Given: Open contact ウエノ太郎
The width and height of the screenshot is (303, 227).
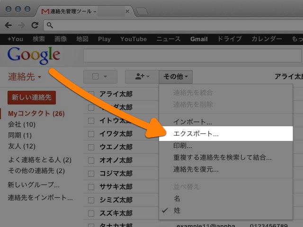Looking at the screenshot, I should (116, 147).
